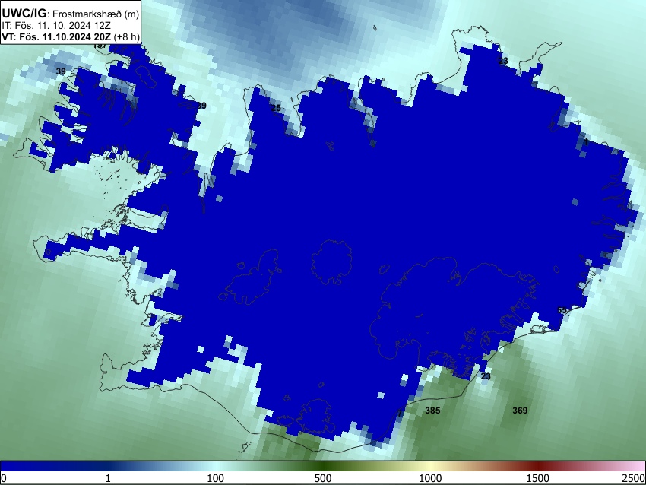Image resolution: width=646 pixels, height=485 pixels.
Task: Click the "55" value on the southeast coast
Action: click(x=562, y=310)
